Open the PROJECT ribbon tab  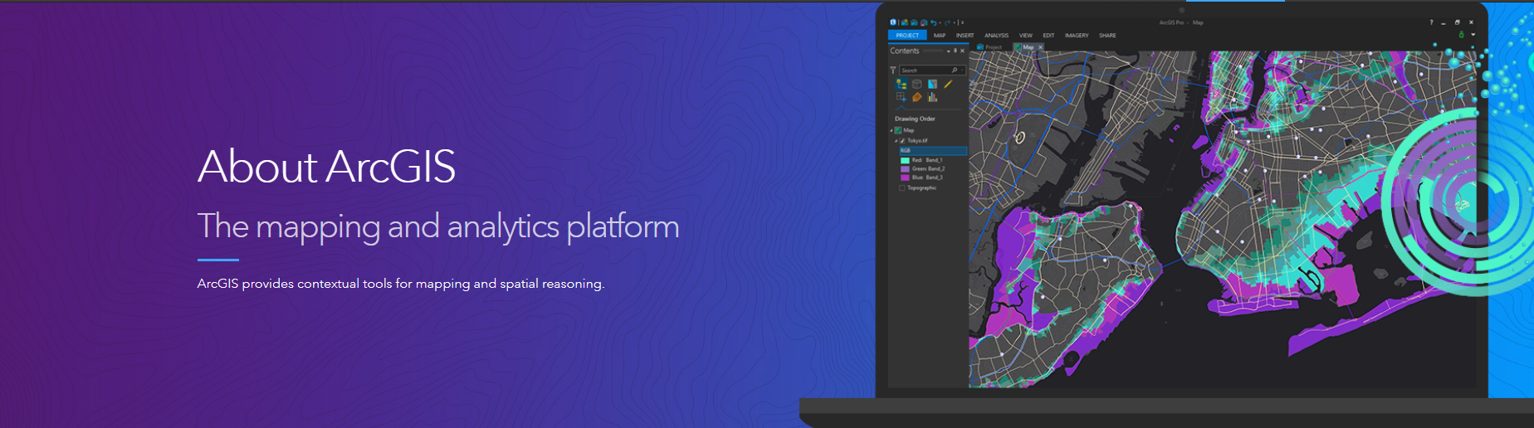pyautogui.click(x=907, y=35)
